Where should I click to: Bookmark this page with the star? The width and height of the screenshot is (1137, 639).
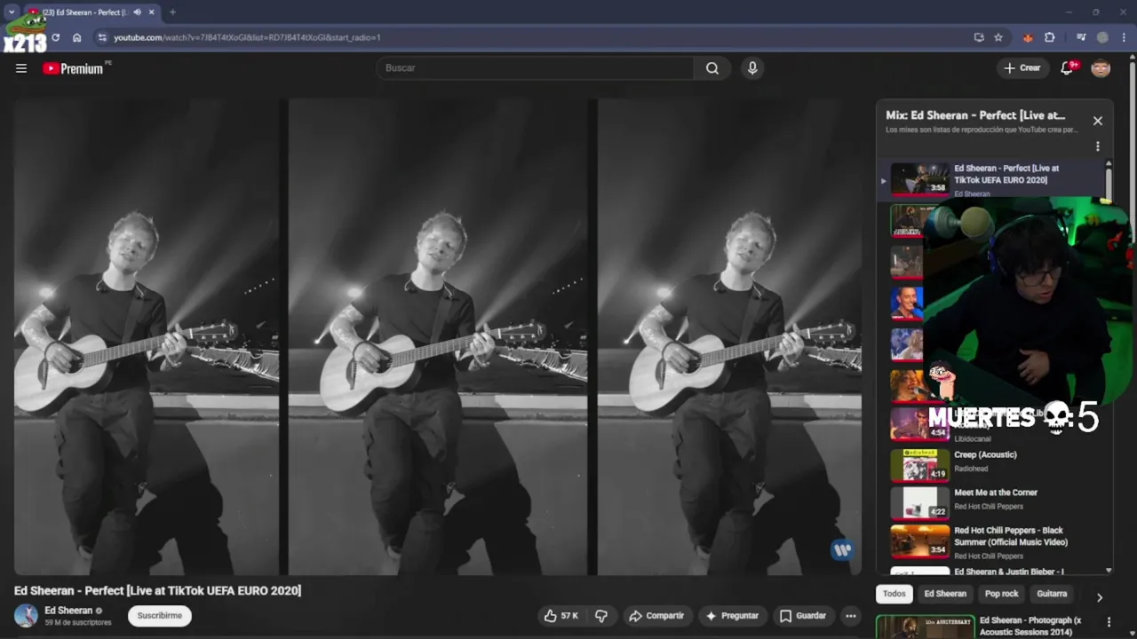click(998, 37)
